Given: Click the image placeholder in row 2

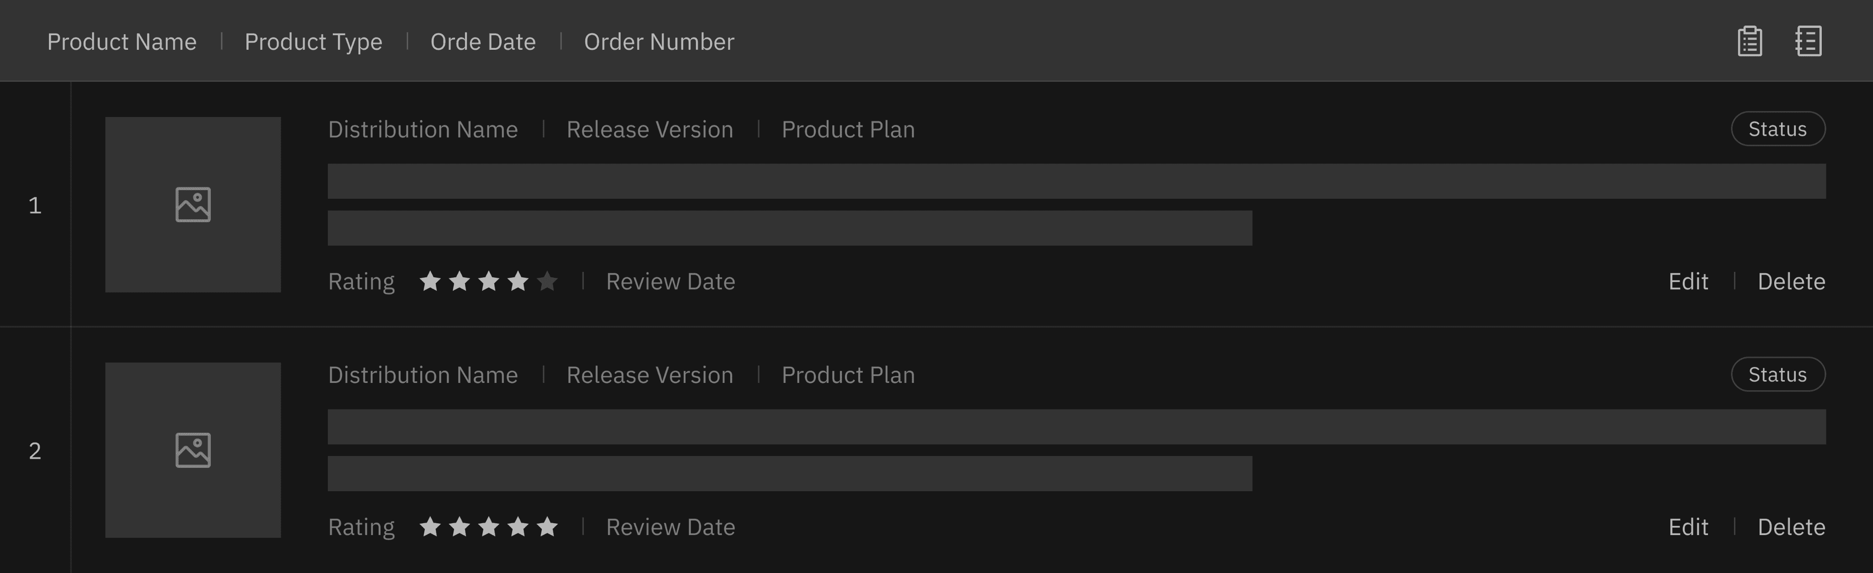Looking at the screenshot, I should tap(193, 450).
